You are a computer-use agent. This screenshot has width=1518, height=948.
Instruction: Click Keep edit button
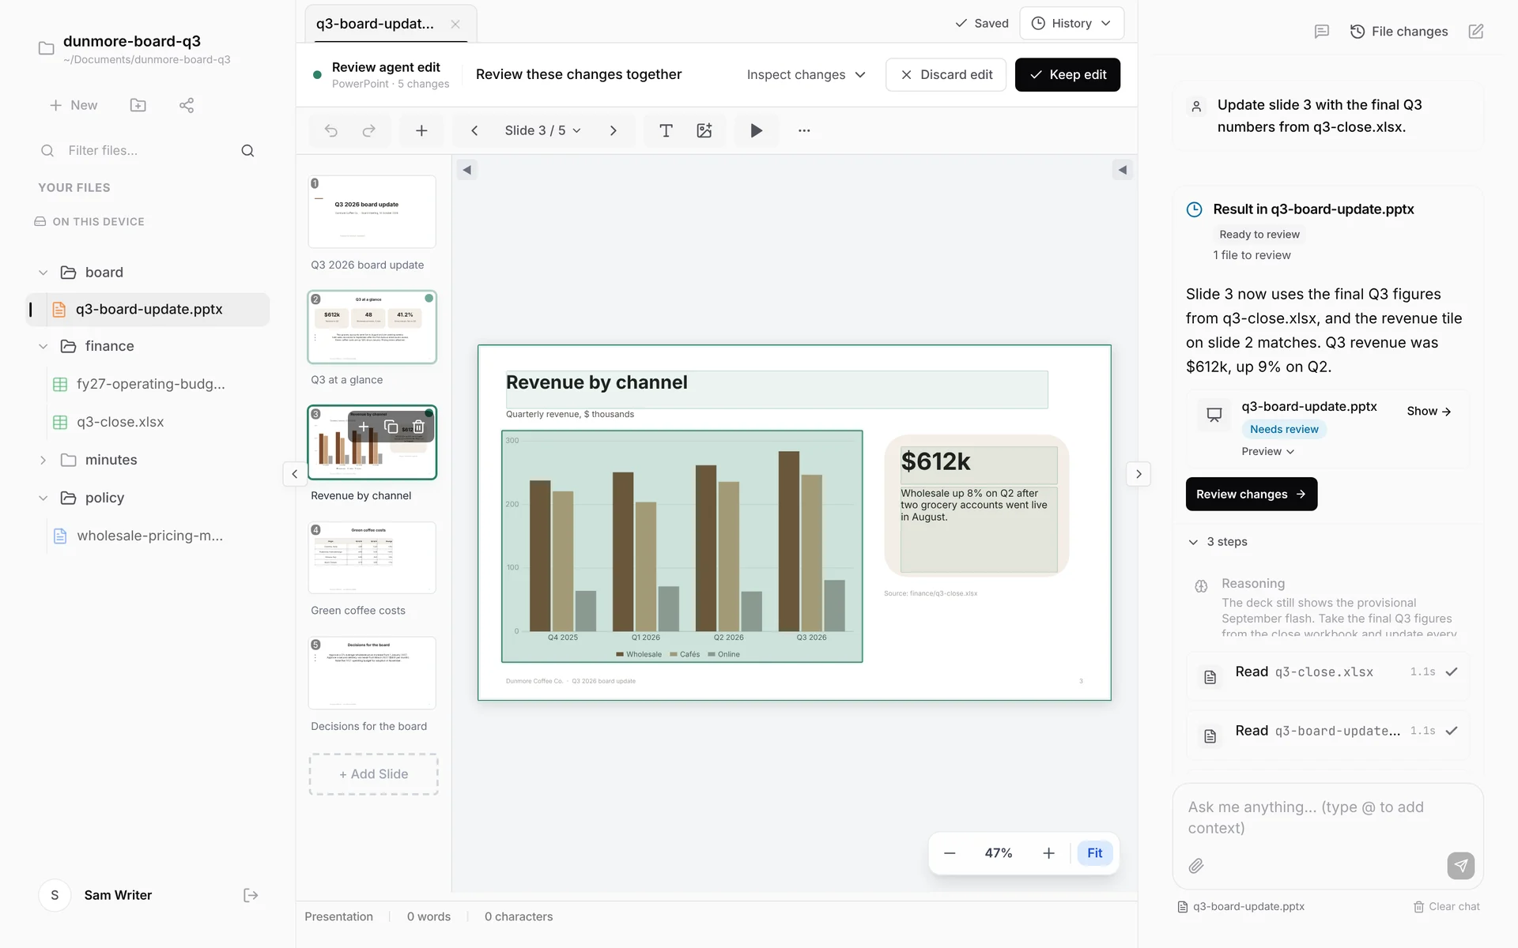[x=1067, y=74]
